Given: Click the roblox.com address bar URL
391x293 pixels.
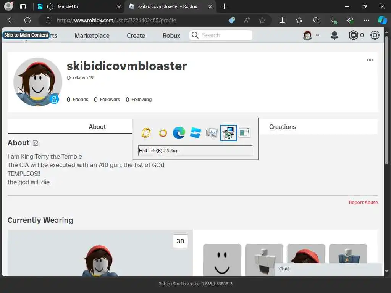Looking at the screenshot, I should [116, 21].
